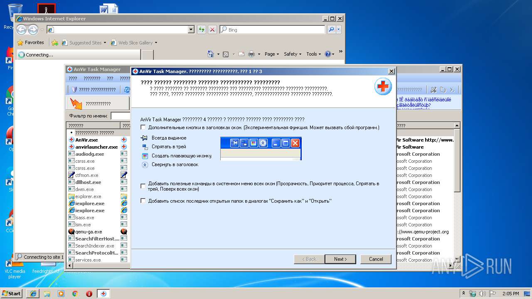Open Internet Explorer from the taskbar
The image size is (532, 299).
click(33, 293)
